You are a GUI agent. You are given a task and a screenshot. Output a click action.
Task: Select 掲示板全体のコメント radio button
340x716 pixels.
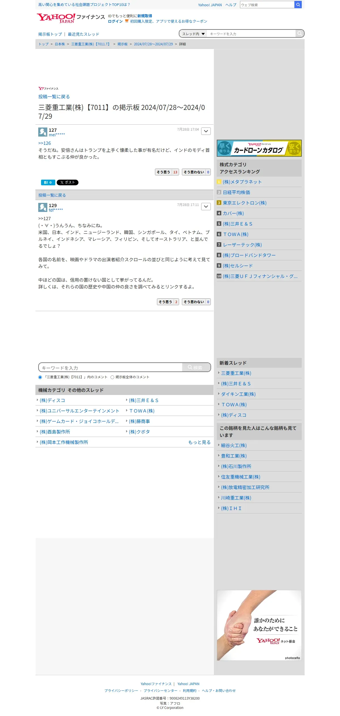click(x=112, y=377)
